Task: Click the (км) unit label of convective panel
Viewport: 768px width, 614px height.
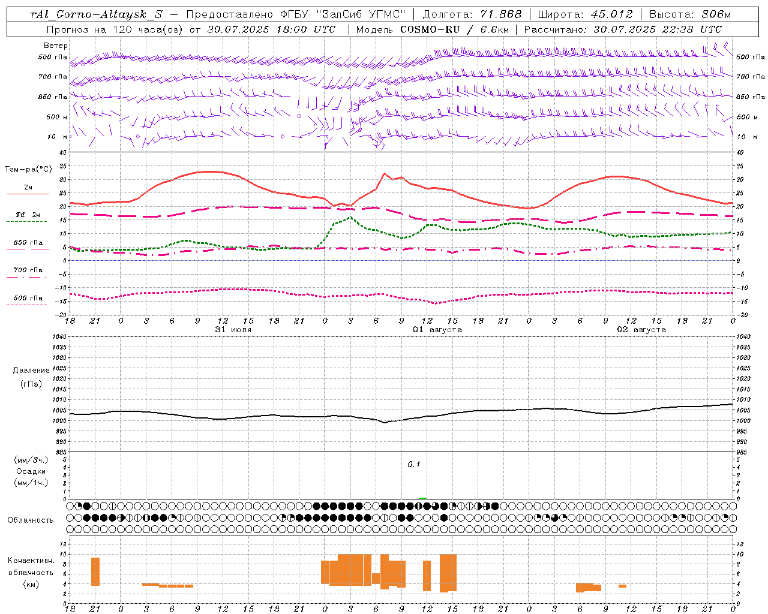Action: 31,585
